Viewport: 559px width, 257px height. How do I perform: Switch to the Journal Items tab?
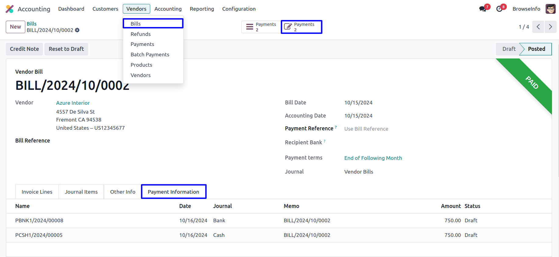81,192
